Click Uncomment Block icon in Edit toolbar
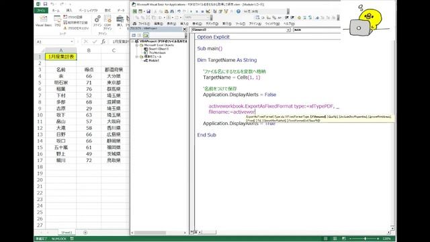The image size is (430, 242). pyautogui.click(x=310, y=17)
